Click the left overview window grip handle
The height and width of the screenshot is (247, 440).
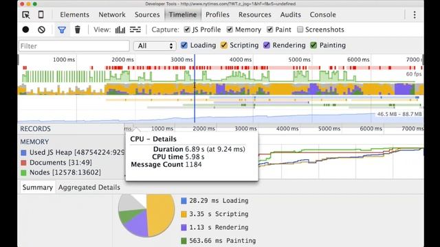click(x=19, y=60)
